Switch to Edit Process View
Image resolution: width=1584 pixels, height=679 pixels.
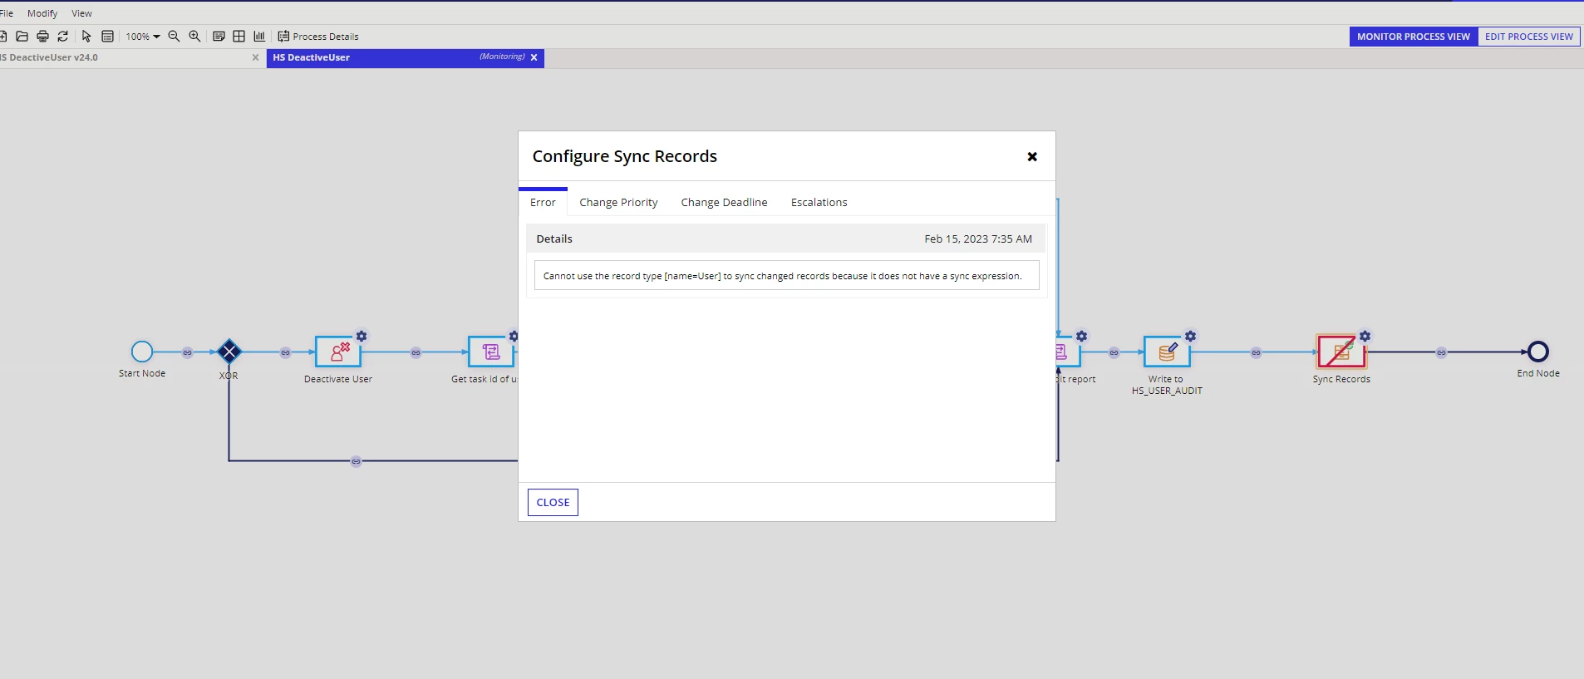pyautogui.click(x=1529, y=37)
